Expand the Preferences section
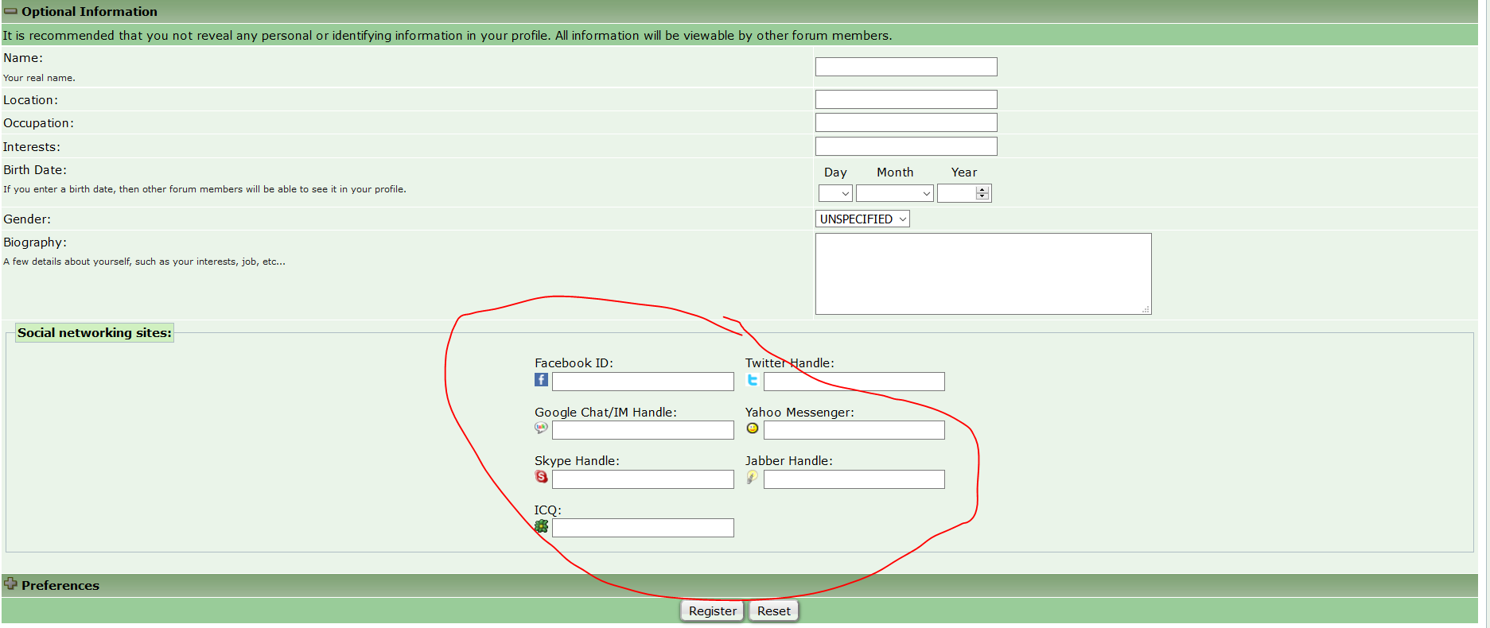Screen dimensions: 1490x628 click(x=10, y=584)
